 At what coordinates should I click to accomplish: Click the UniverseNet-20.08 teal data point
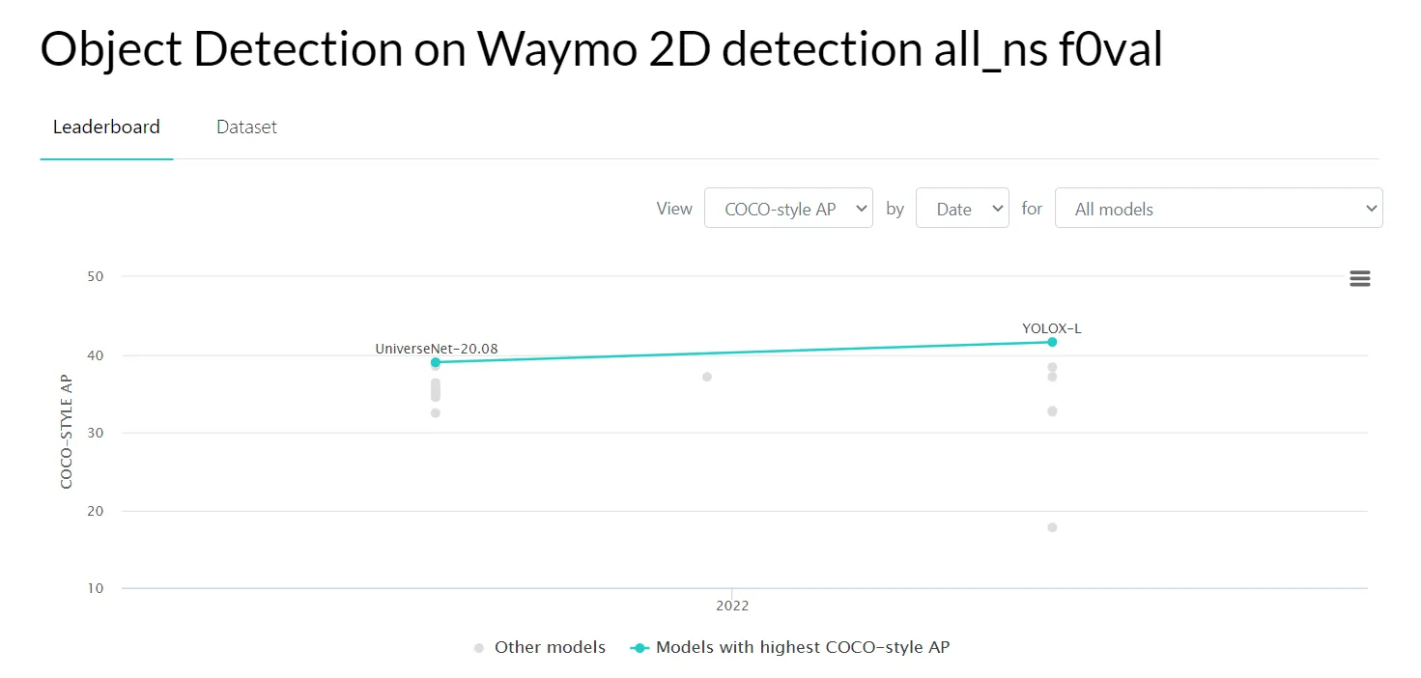click(436, 362)
